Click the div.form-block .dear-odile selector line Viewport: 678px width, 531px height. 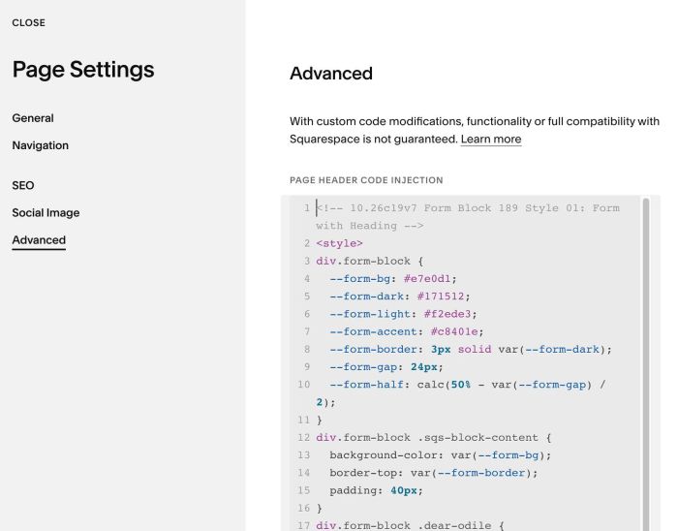410,525
